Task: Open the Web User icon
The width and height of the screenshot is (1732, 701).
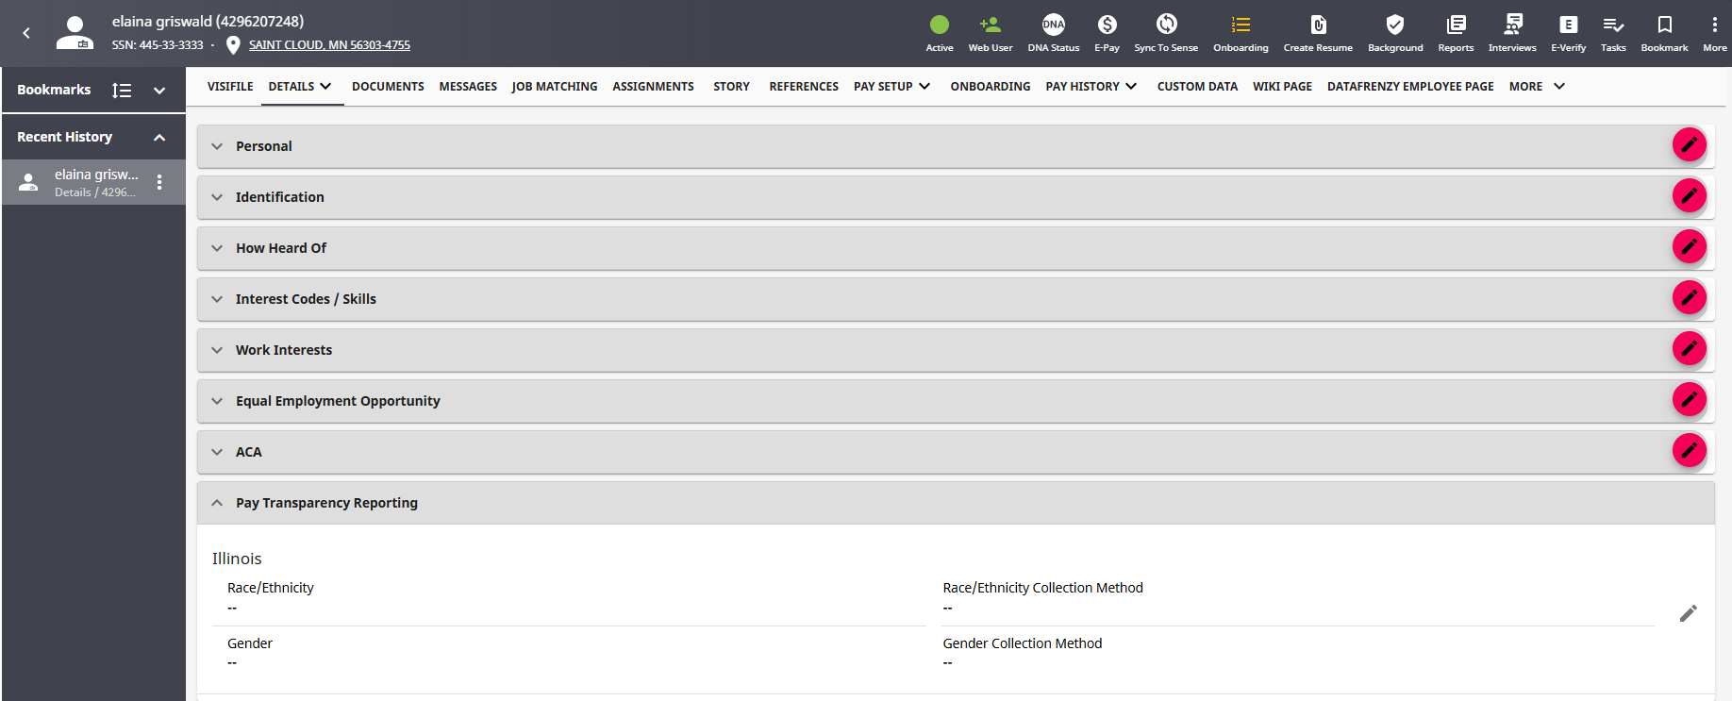Action: pos(990,25)
